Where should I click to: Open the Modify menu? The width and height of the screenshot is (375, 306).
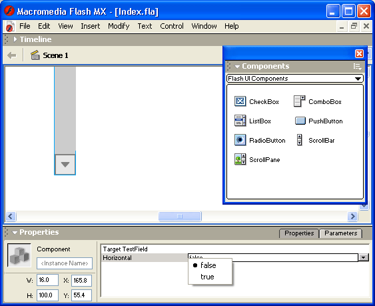click(x=119, y=26)
